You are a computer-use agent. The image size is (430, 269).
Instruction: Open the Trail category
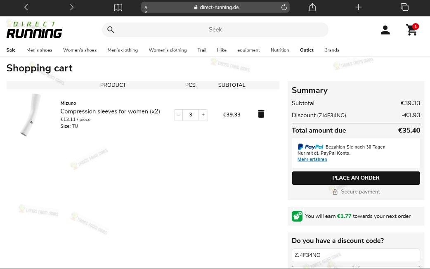pos(202,50)
